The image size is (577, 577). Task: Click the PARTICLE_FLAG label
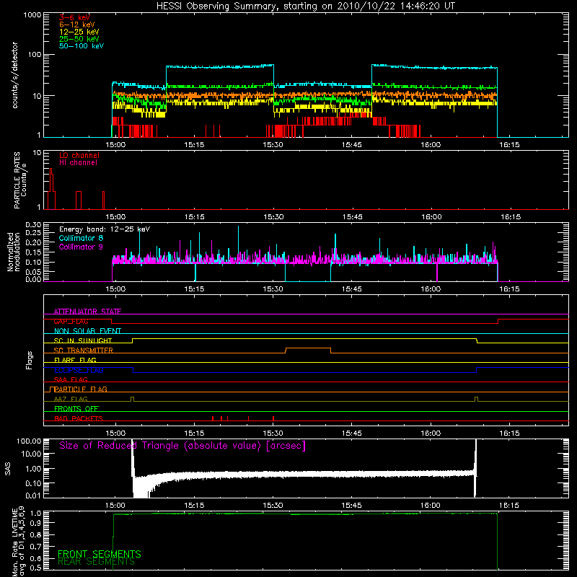[x=81, y=389]
